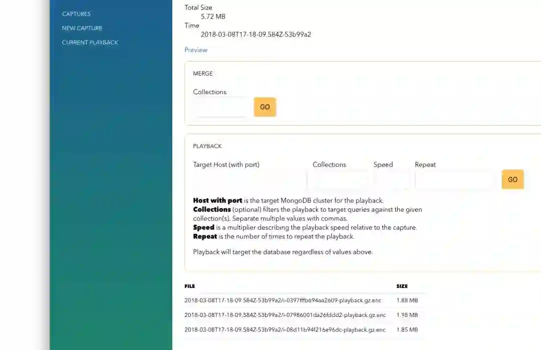Go to New Capture page
Image resolution: width=541 pixels, height=350 pixels.
(x=82, y=28)
